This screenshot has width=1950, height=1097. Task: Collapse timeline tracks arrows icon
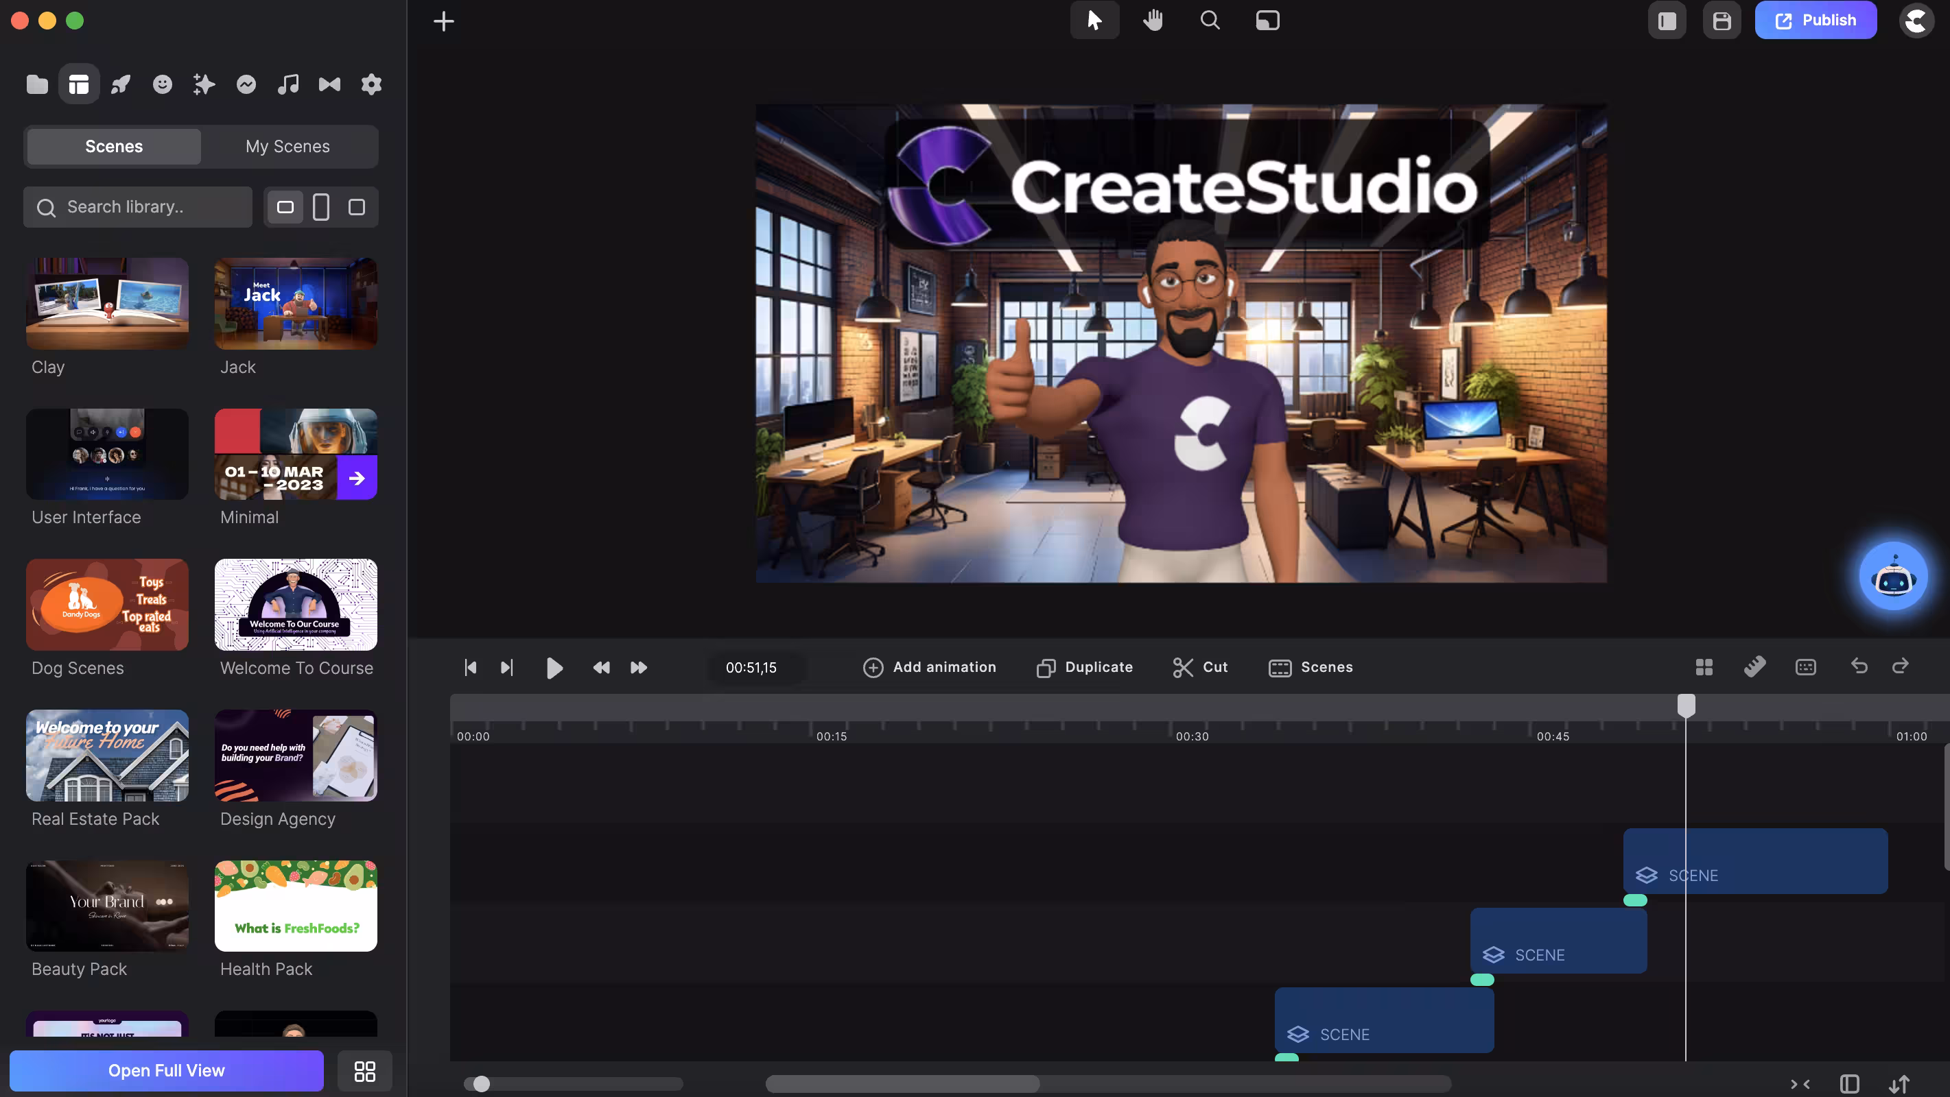click(1799, 1083)
